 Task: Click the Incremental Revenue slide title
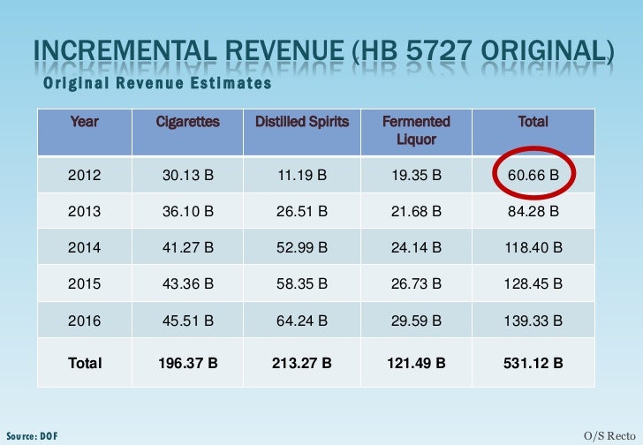coord(323,51)
